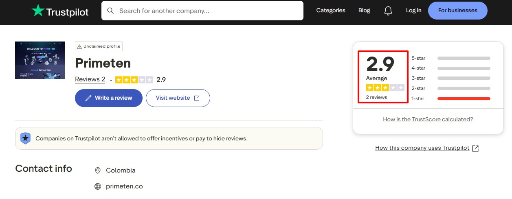This screenshot has width=512, height=199.
Task: Open the For businesses page
Action: click(457, 11)
